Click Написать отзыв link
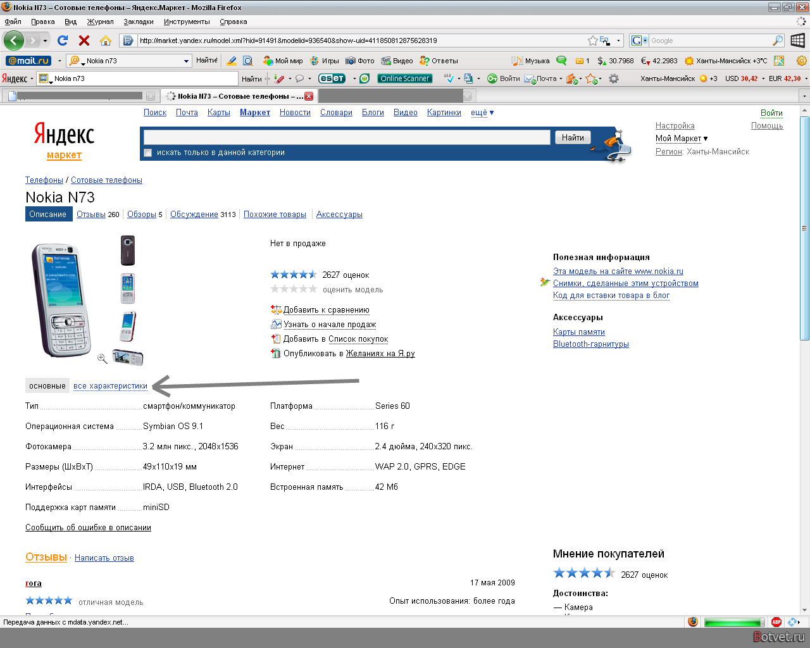The image size is (810, 648). pos(104,558)
